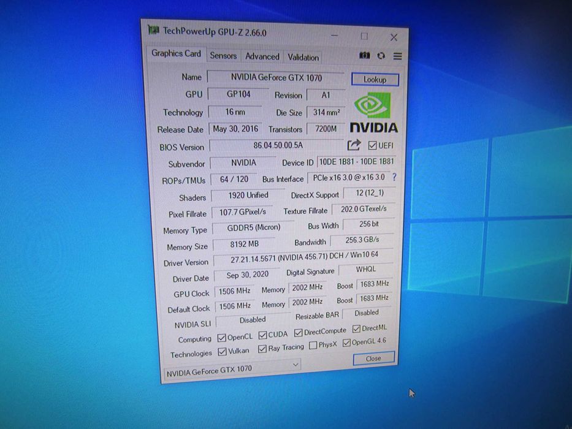Image resolution: width=572 pixels, height=429 pixels.
Task: Click the Default Clock value 1506 MHz
Action: pyautogui.click(x=235, y=306)
